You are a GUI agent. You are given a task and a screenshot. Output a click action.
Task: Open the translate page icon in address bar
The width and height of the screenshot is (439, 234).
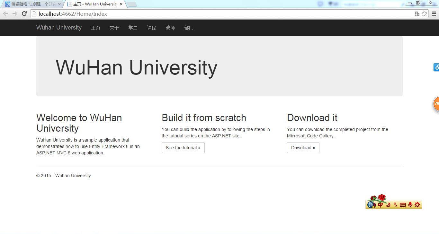[417, 14]
